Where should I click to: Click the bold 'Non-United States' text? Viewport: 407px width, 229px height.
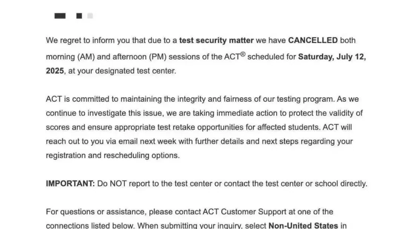303,225
